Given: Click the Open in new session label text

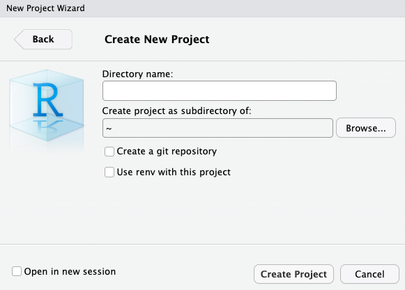Looking at the screenshot, I should click(70, 271).
